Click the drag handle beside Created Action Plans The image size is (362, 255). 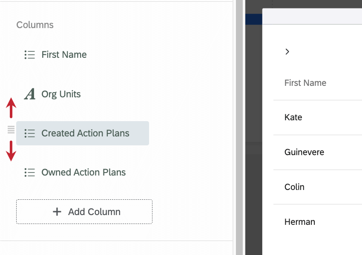coord(11,130)
